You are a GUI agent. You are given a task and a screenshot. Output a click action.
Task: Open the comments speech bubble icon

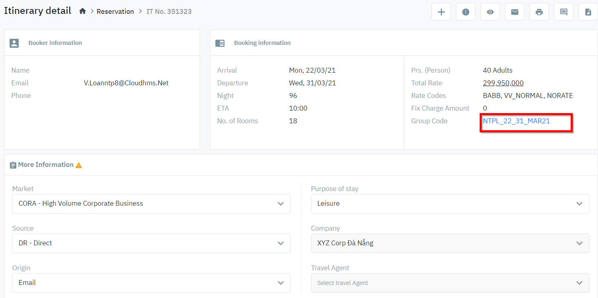click(x=564, y=12)
